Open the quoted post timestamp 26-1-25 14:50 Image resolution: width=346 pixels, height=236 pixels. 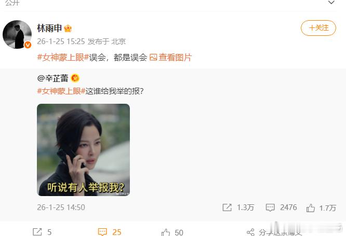[61, 207]
